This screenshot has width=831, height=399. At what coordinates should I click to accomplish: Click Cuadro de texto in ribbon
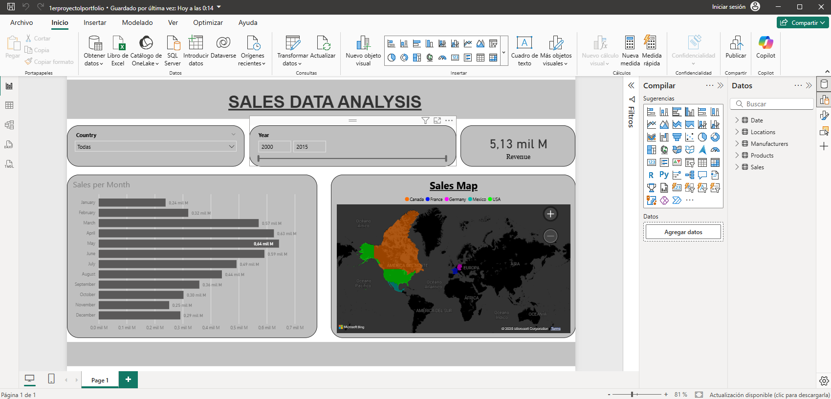tap(525, 50)
